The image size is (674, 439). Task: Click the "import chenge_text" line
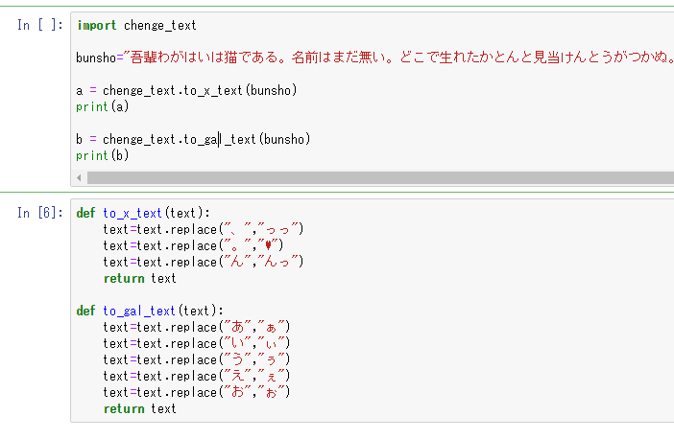(136, 25)
